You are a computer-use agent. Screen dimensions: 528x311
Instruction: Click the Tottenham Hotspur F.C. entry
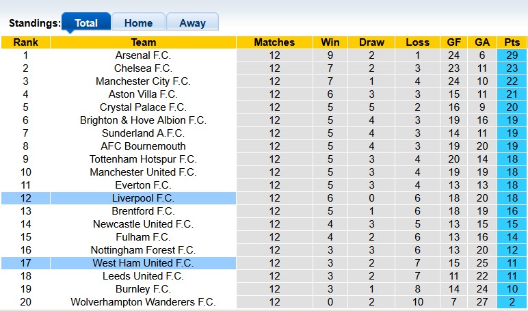click(x=143, y=159)
